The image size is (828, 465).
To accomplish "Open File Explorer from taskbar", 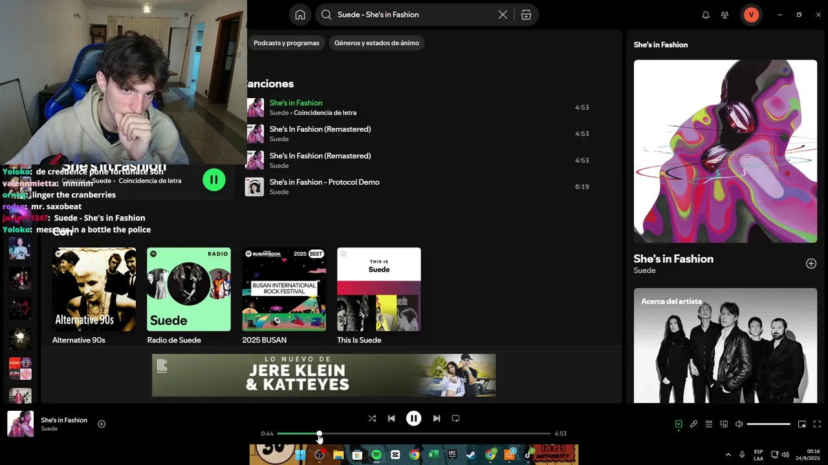I will [x=338, y=455].
